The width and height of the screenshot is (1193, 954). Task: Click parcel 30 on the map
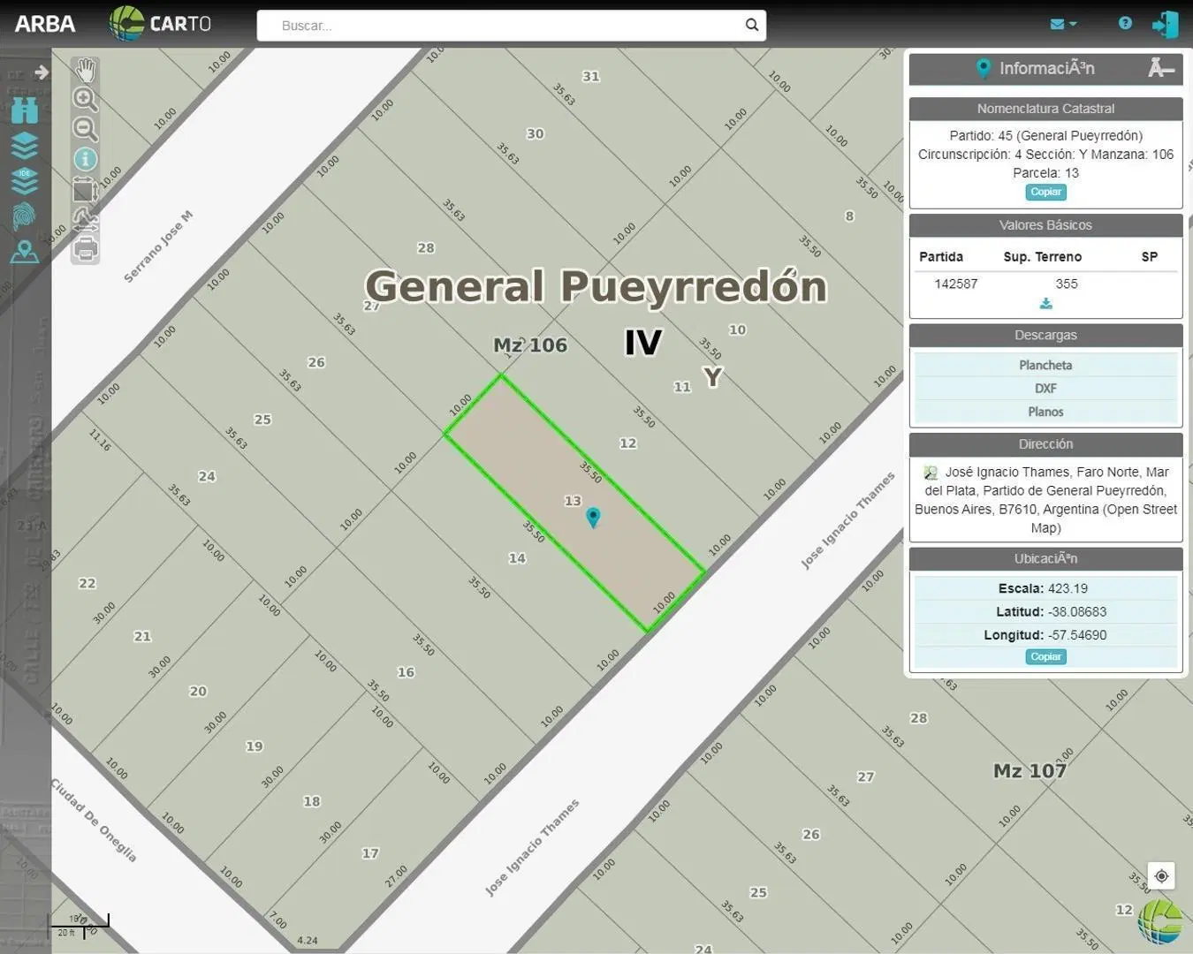[535, 134]
